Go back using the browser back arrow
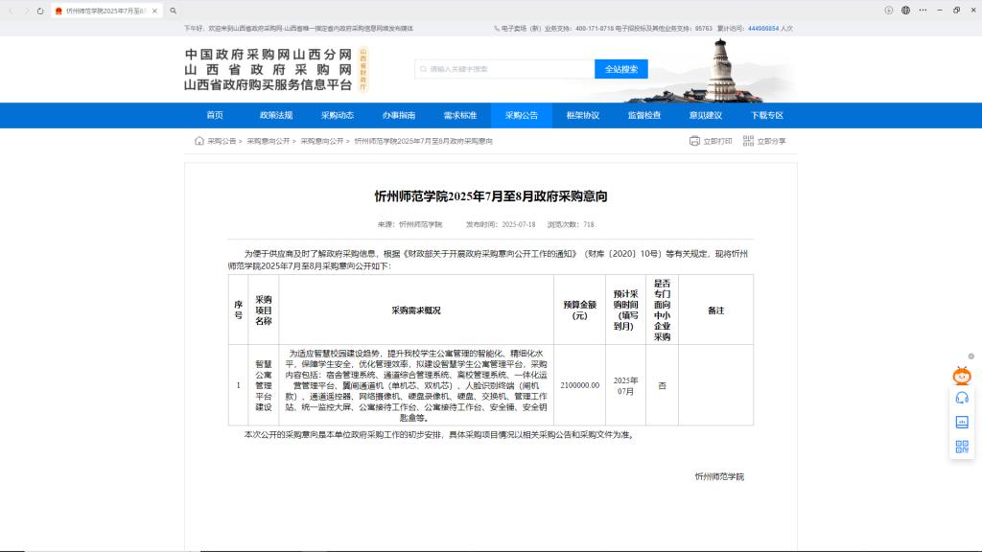 (11, 11)
